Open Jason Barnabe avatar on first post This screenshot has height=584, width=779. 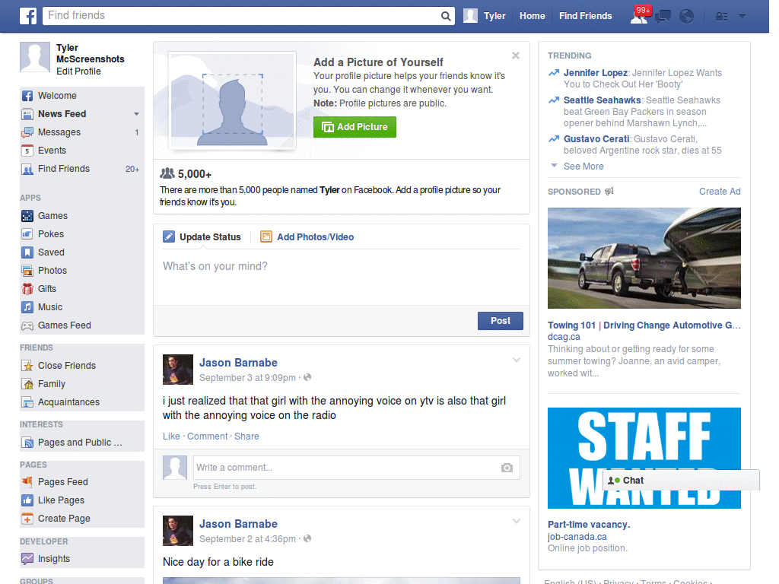pyautogui.click(x=178, y=370)
